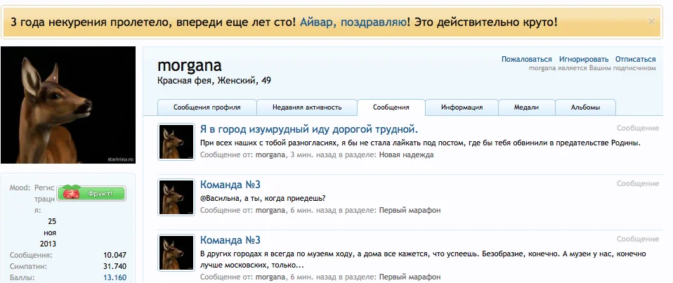Click the avatar beside the second message
The image size is (673, 283).
pos(176,197)
